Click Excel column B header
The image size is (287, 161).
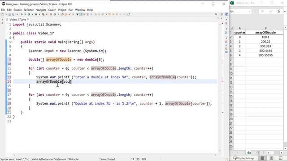[x=265, y=28]
